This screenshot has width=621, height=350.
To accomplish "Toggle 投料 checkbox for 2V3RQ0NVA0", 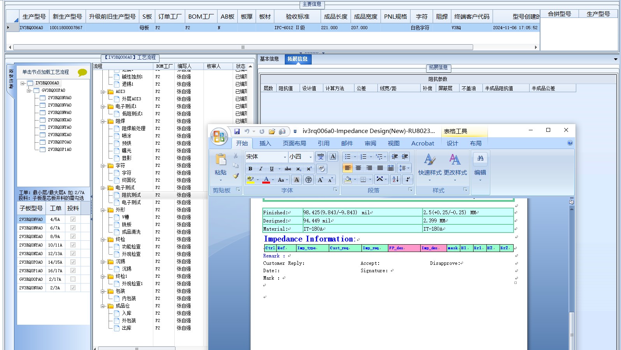I will 73,219.
